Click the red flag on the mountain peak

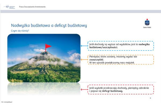tap(48, 47)
